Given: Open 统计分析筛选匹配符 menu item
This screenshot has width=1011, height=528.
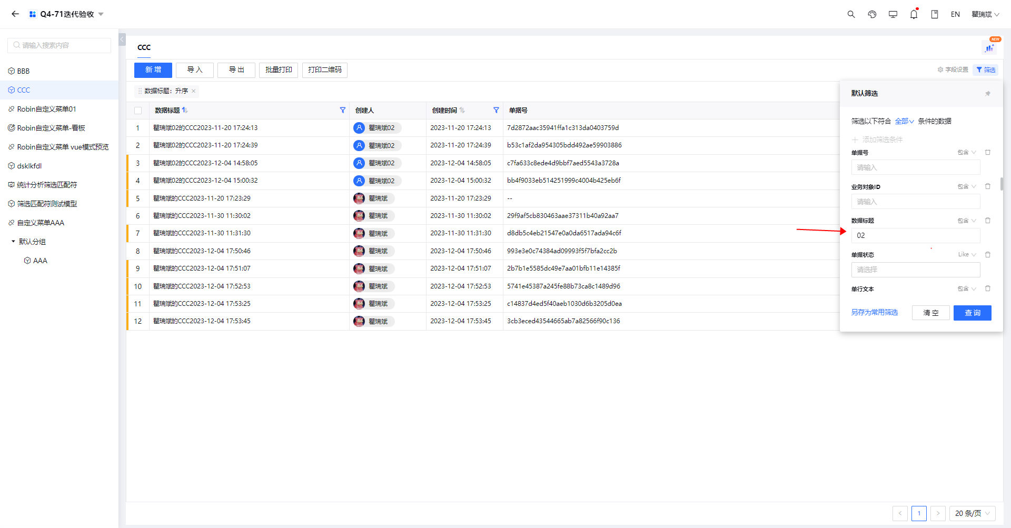Looking at the screenshot, I should click(59, 185).
